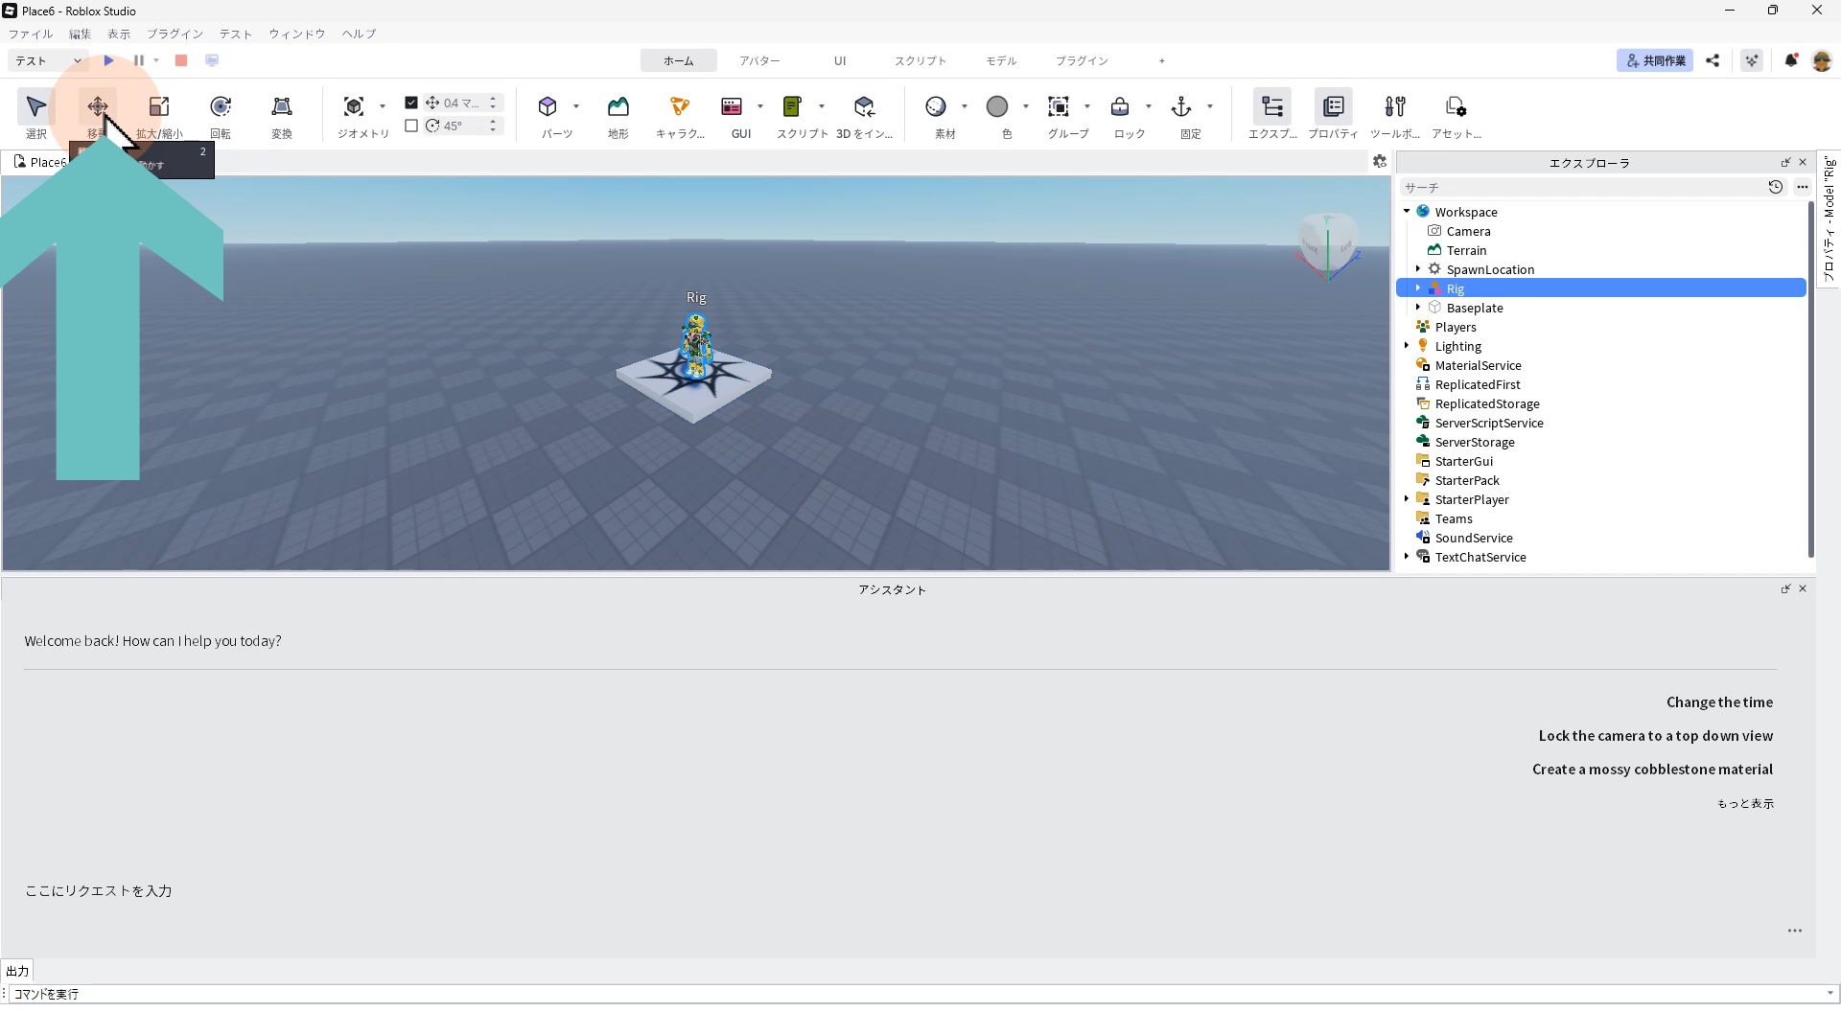Toggle the Properties (プロパティ) panel button

[x=1333, y=107]
